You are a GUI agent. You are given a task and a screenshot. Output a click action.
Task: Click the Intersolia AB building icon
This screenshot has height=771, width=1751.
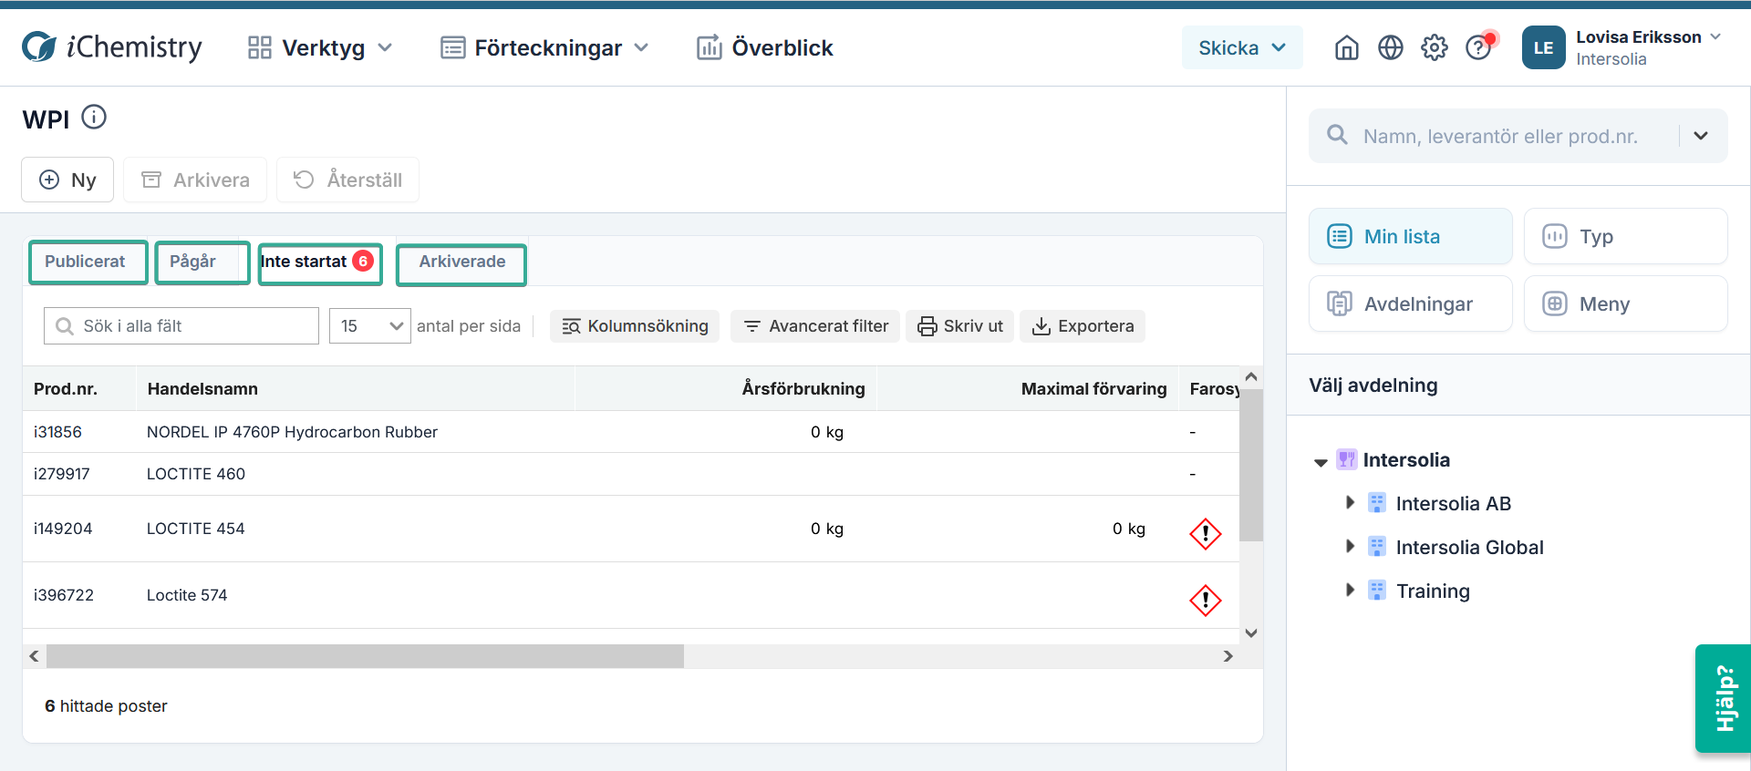coord(1377,503)
